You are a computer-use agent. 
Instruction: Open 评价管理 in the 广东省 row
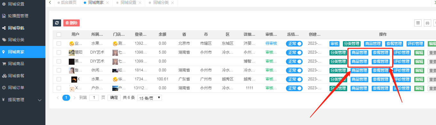[x=402, y=79]
